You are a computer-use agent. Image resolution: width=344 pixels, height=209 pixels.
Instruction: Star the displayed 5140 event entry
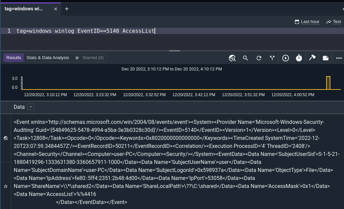coord(5,186)
